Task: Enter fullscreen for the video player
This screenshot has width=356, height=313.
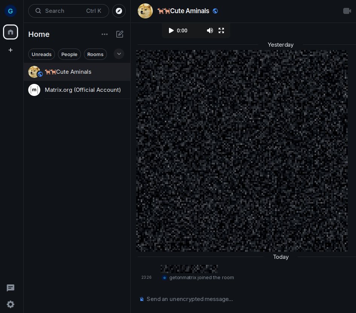Action: 221,30
